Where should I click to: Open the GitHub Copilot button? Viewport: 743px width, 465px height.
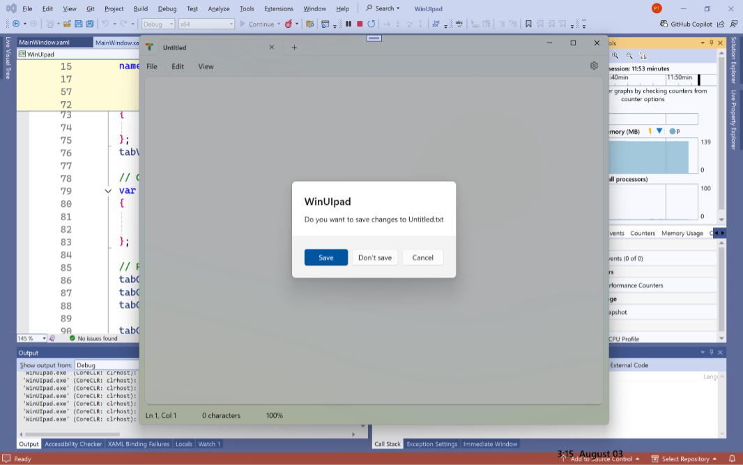pos(686,24)
